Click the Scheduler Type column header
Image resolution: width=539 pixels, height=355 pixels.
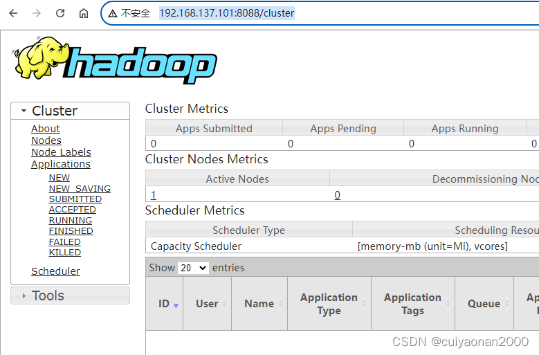tap(248, 230)
